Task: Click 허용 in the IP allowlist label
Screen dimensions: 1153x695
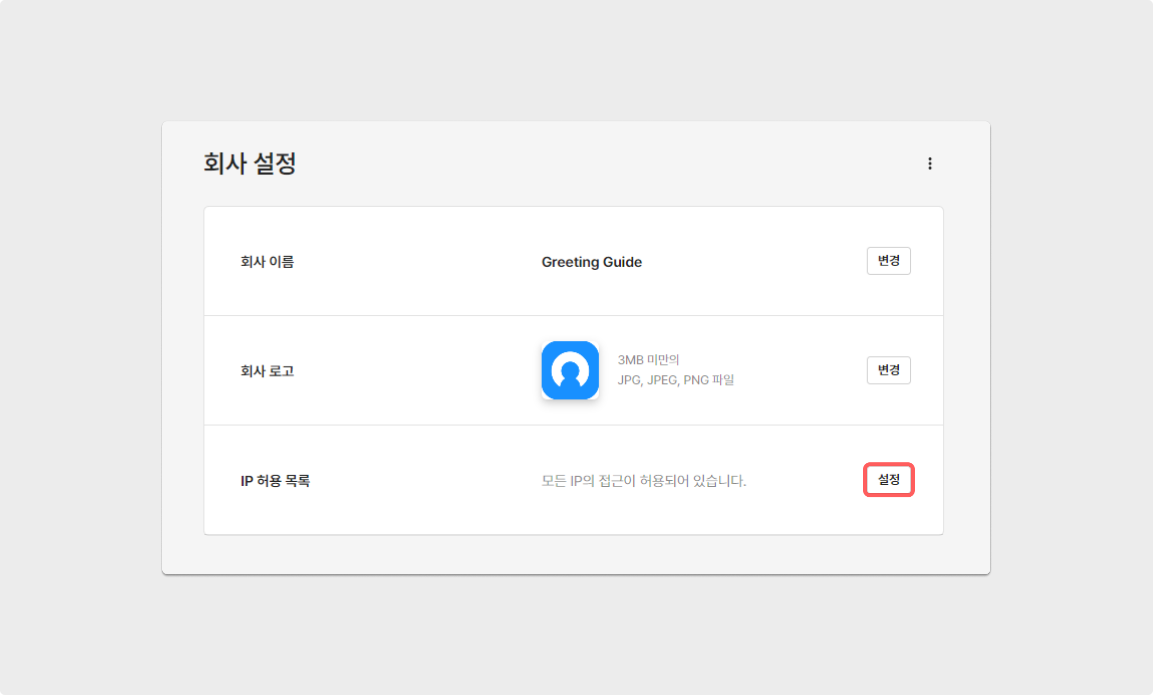Action: 269,480
